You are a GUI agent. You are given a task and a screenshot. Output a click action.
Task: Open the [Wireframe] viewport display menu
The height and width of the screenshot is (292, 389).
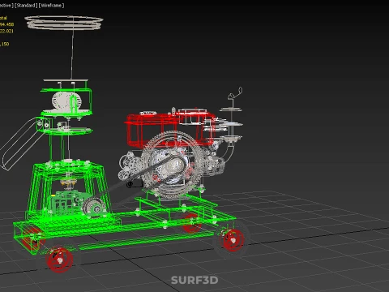click(x=51, y=6)
